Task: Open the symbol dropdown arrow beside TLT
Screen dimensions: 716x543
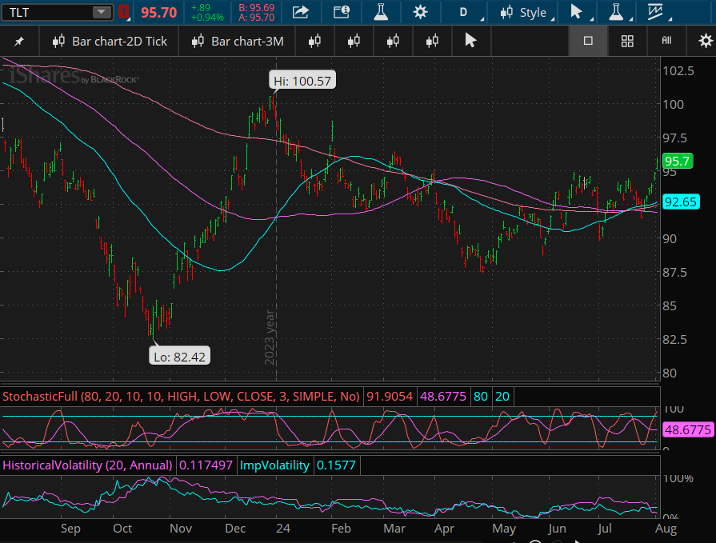Action: tap(101, 12)
